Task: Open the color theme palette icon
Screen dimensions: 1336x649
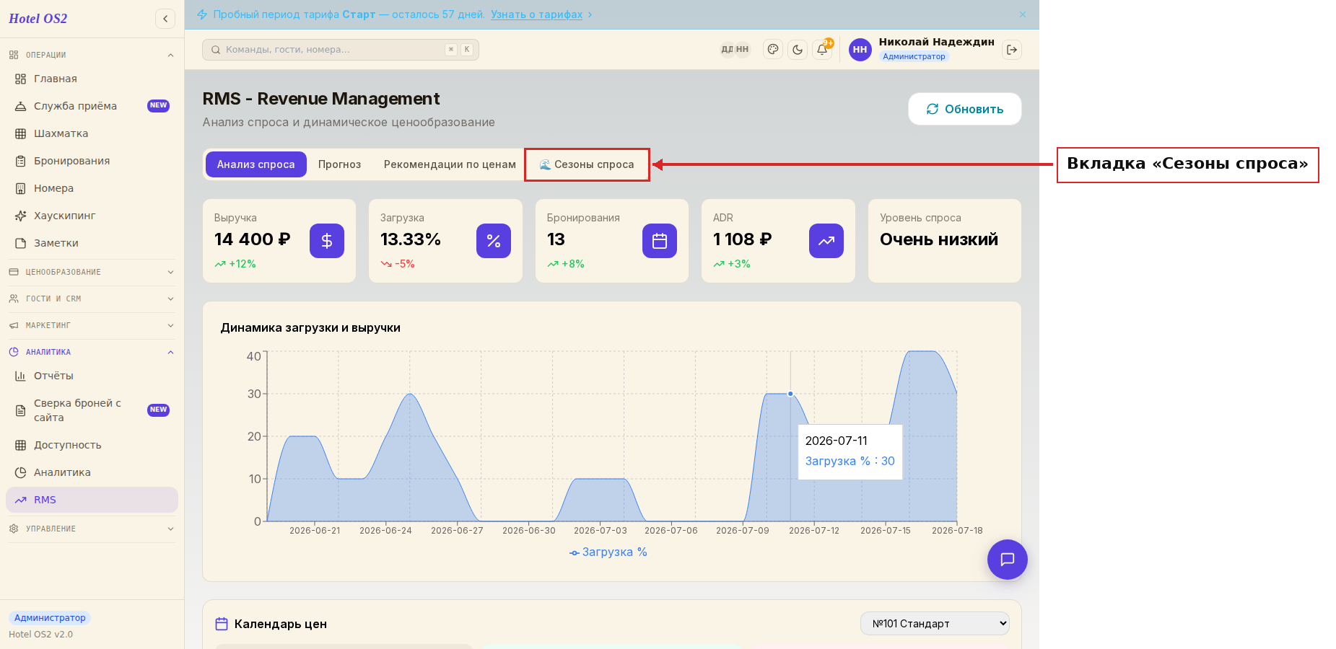Action: (773, 50)
